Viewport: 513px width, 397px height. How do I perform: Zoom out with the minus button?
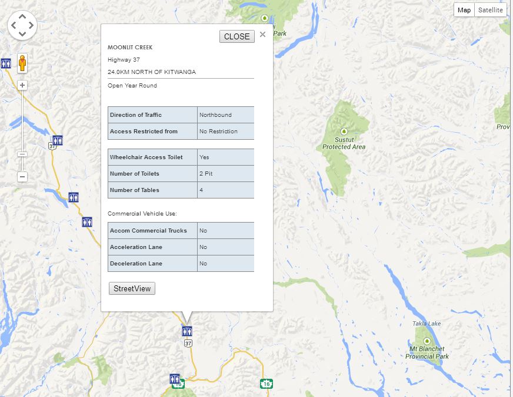pyautogui.click(x=22, y=177)
